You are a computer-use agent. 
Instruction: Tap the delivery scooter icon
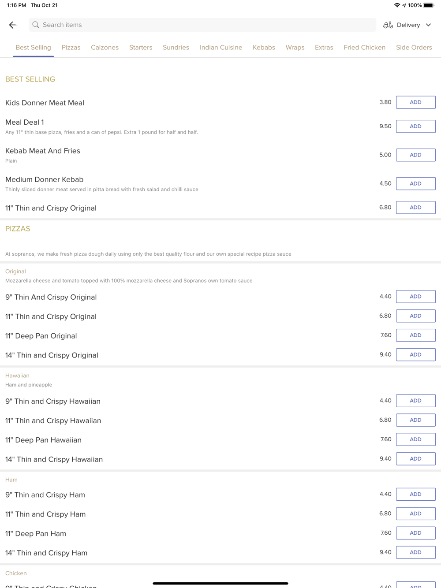[388, 25]
